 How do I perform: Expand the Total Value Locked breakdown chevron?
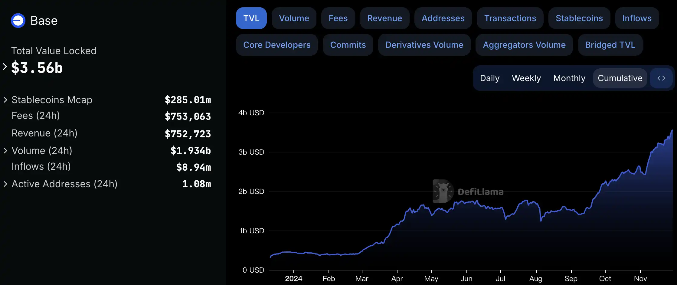click(x=5, y=67)
